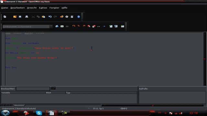Open Skype from the taskbar
The height and width of the screenshot is (116, 207).
39,113
